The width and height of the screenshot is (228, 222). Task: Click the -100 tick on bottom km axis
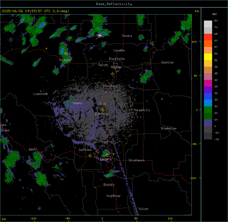[33, 218]
